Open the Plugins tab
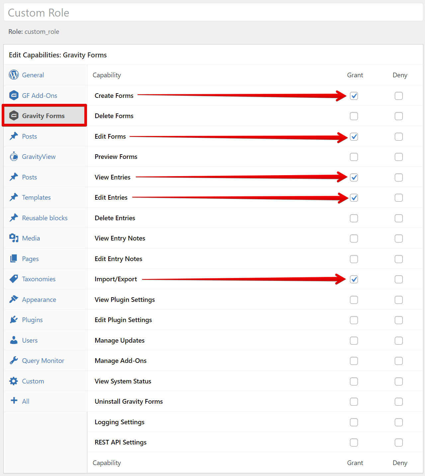The height and width of the screenshot is (476, 425). coord(45,320)
